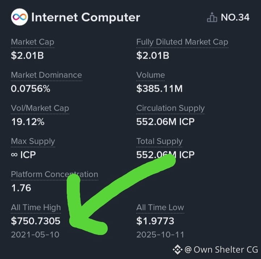Click the Internet Computer infinity logo
Screen dimensions: 261x259
20,17
